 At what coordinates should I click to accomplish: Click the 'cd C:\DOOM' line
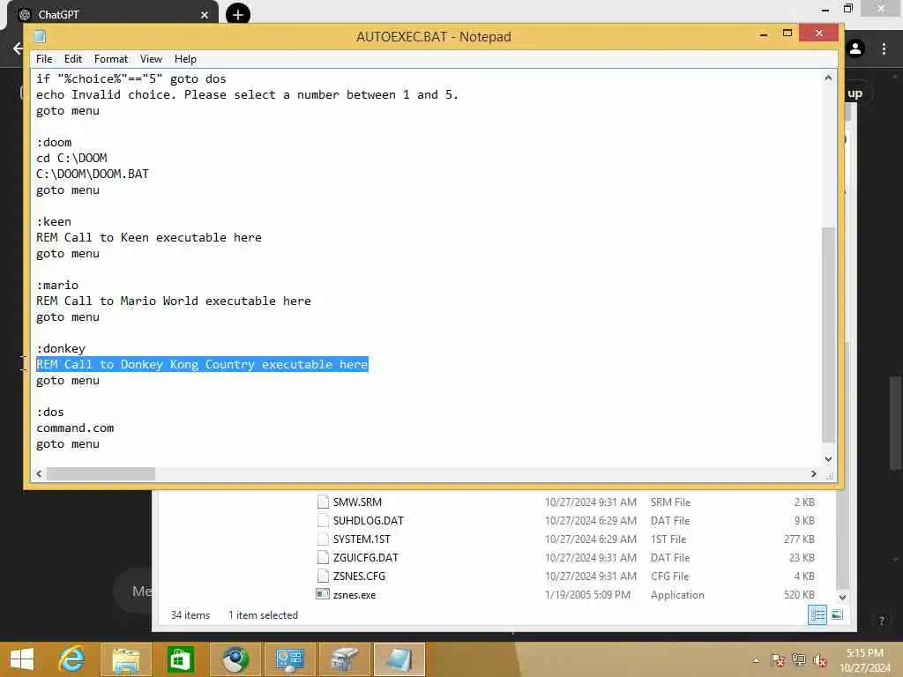(x=72, y=158)
